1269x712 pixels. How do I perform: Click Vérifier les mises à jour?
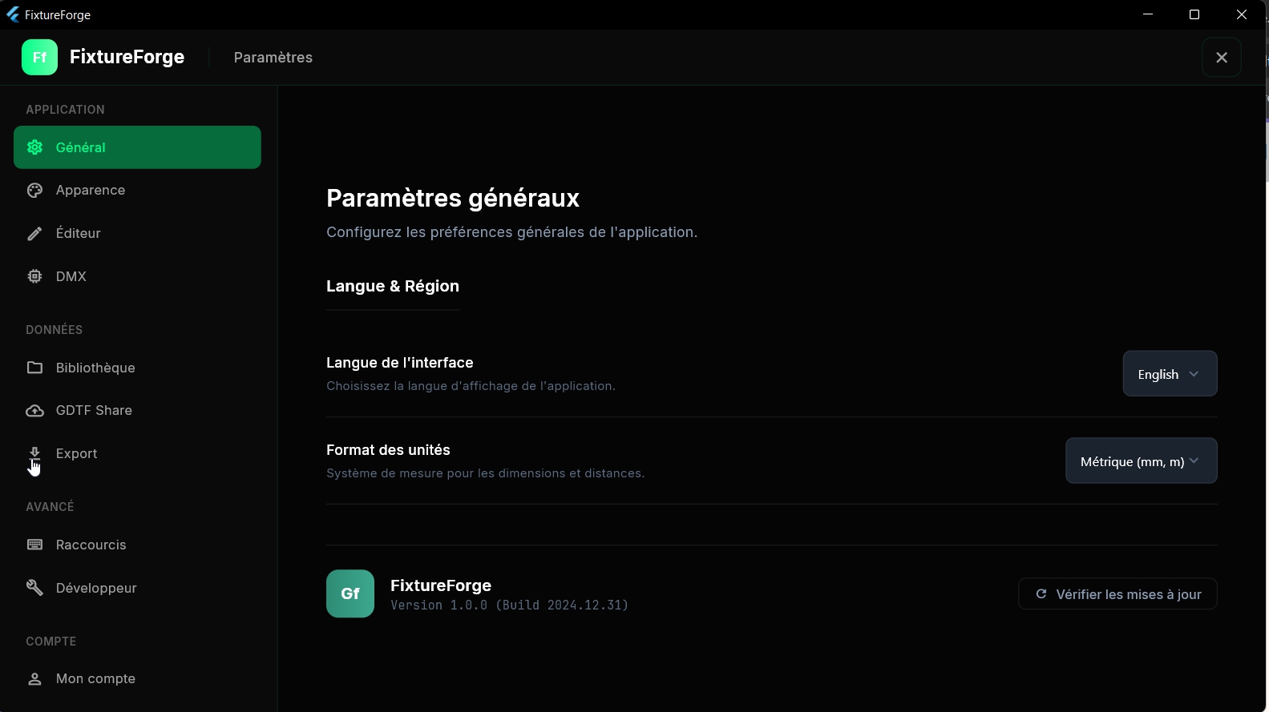pos(1117,594)
